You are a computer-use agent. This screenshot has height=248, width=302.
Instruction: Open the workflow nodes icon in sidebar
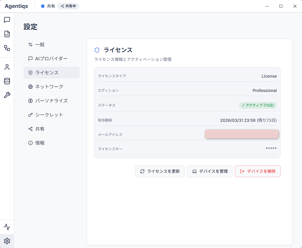7,48
